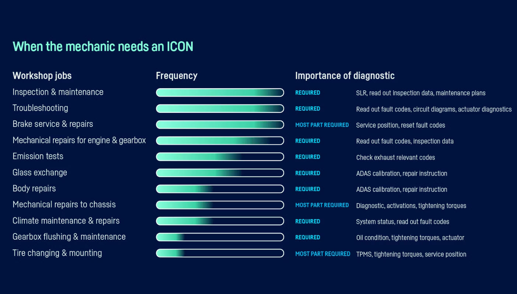Click the Tire changing & mounting frequency bar
The width and height of the screenshot is (517, 294).
point(220,253)
